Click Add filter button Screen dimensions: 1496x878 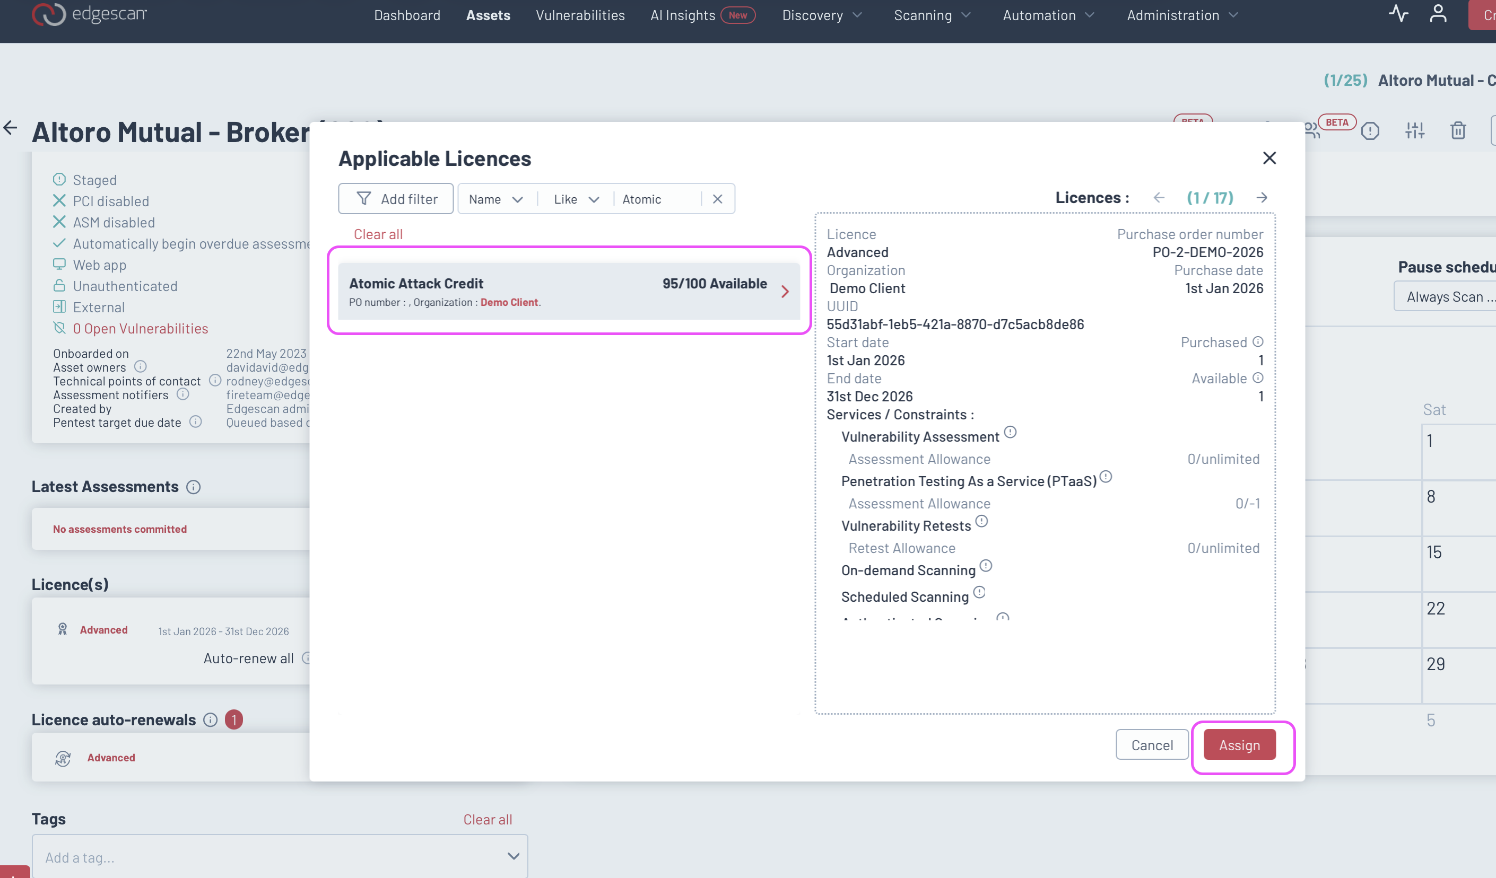point(396,199)
